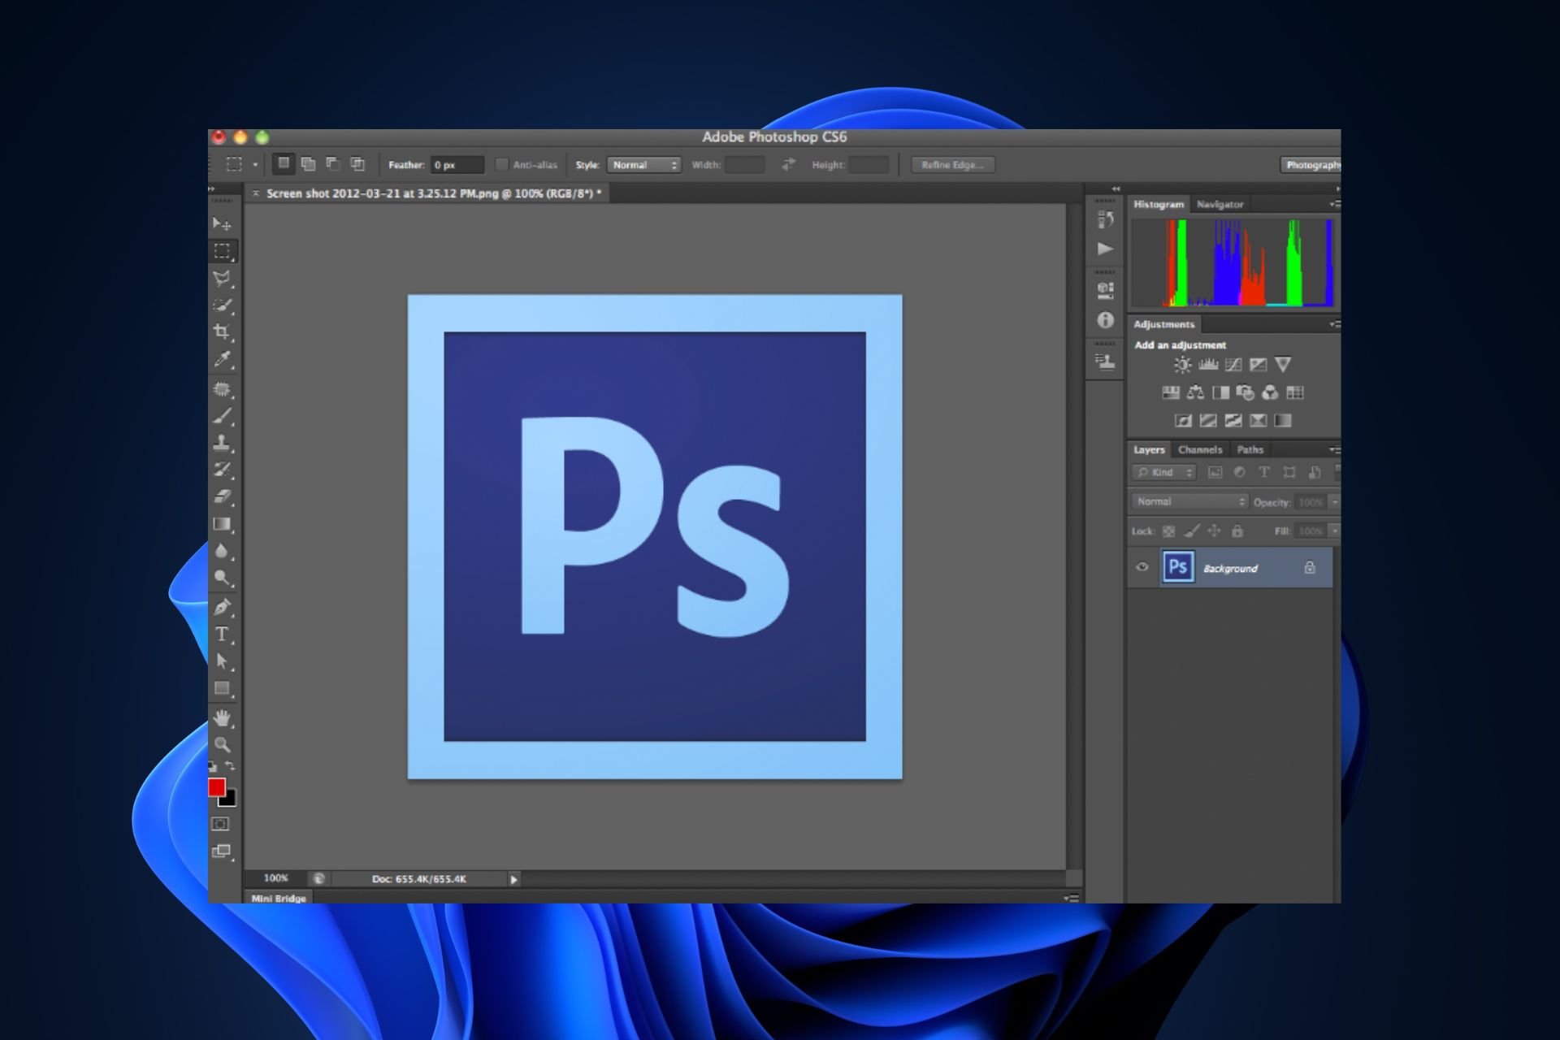The width and height of the screenshot is (1560, 1040).
Task: Select the Rectangle shape tool
Action: (x=222, y=689)
